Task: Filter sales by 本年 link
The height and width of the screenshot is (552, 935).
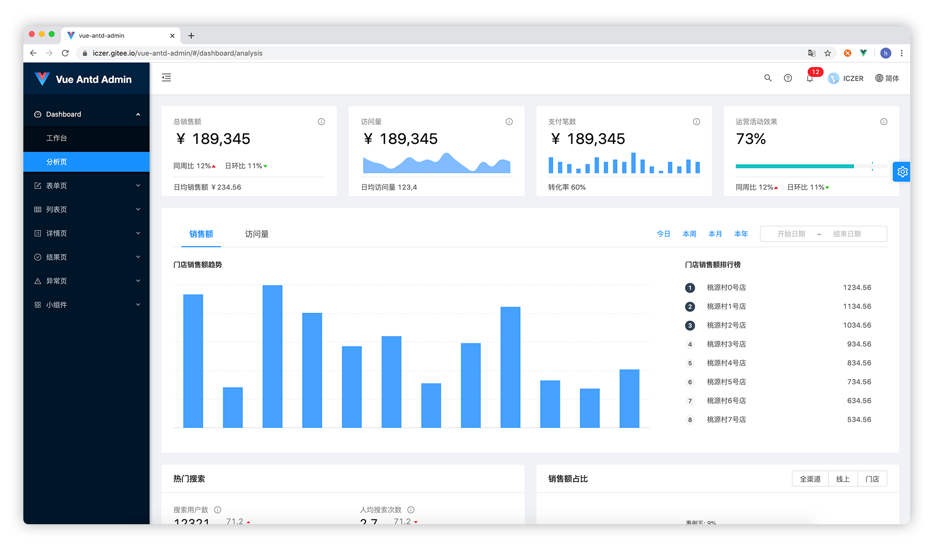Action: pyautogui.click(x=741, y=234)
